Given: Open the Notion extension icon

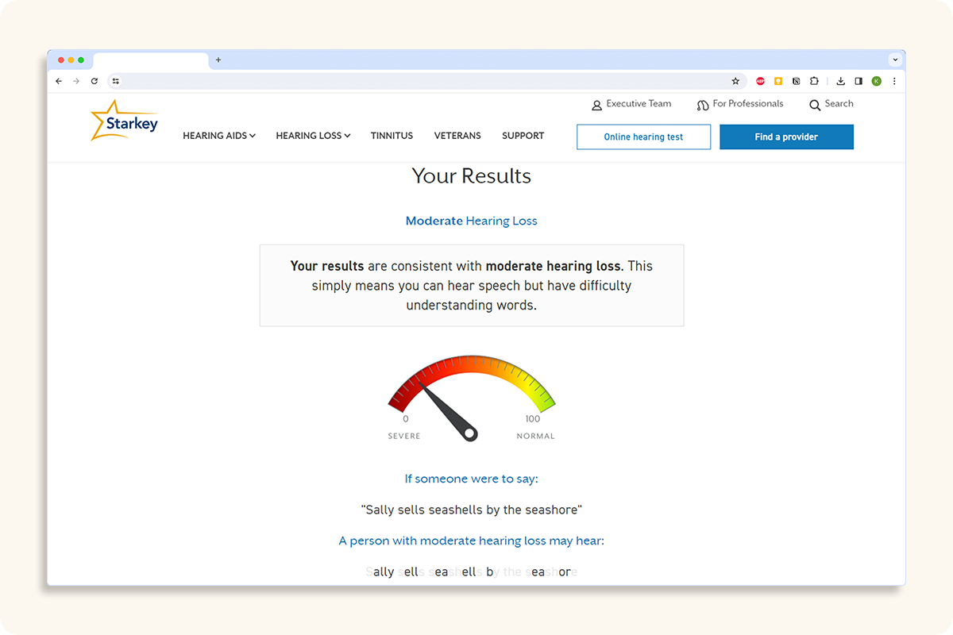Looking at the screenshot, I should click(x=797, y=81).
